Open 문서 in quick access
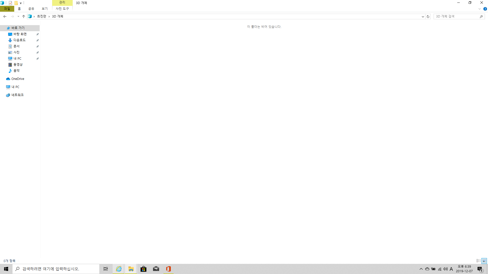 (x=20, y=46)
